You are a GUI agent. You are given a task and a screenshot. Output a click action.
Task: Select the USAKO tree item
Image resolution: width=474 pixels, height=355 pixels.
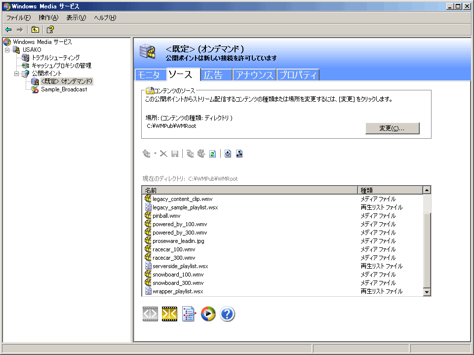tap(32, 50)
